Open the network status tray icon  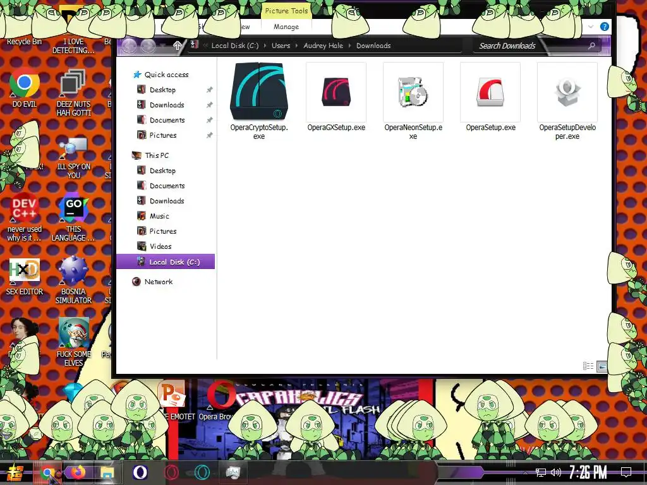pos(541,472)
